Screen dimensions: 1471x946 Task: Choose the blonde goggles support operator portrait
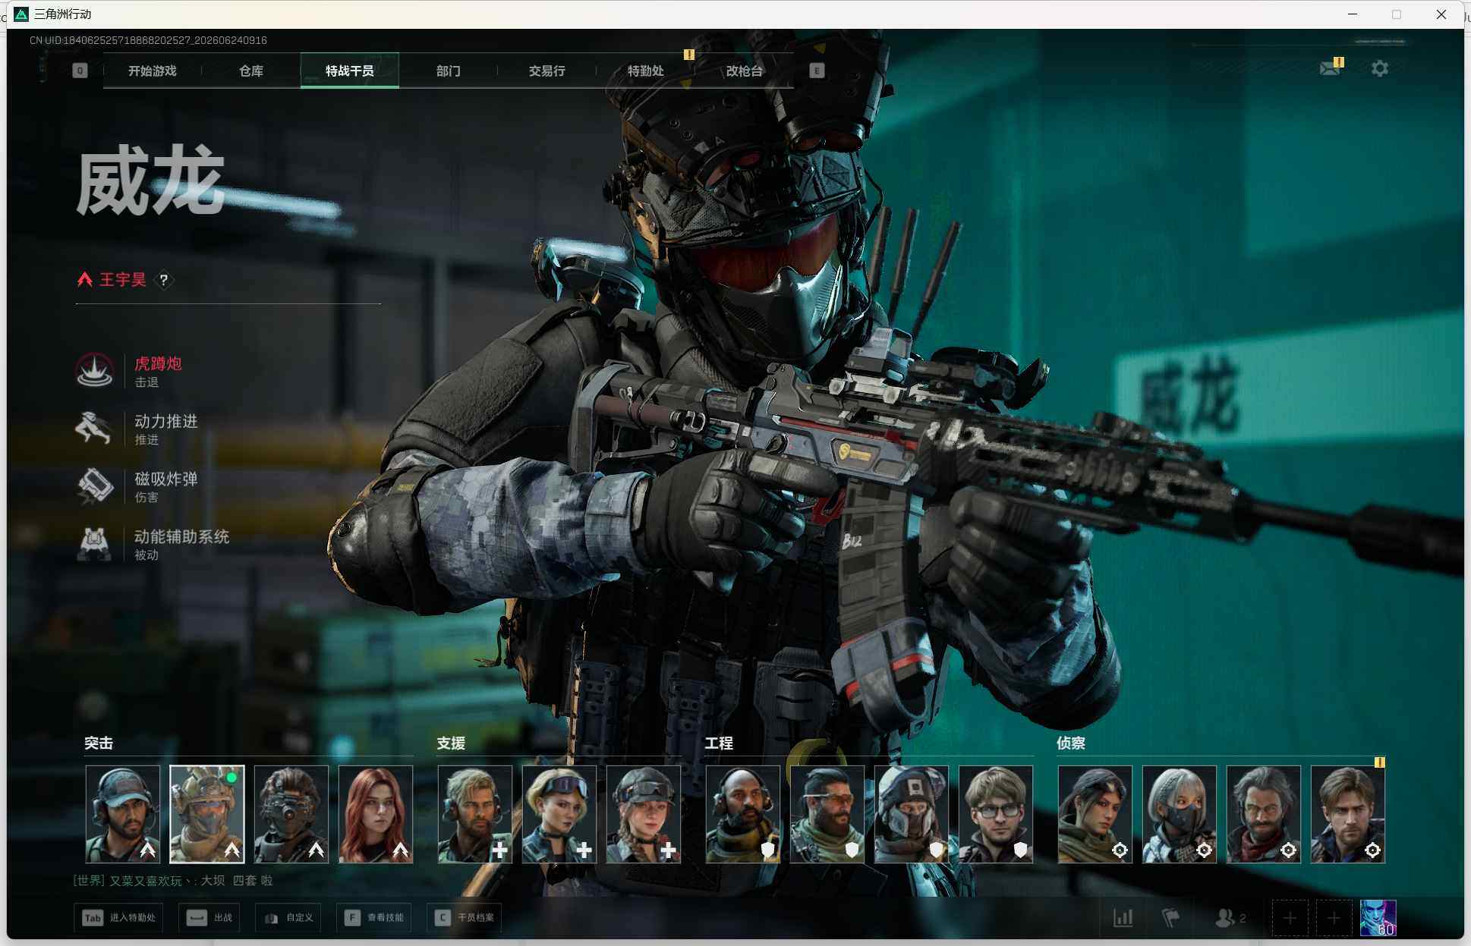tap(559, 814)
